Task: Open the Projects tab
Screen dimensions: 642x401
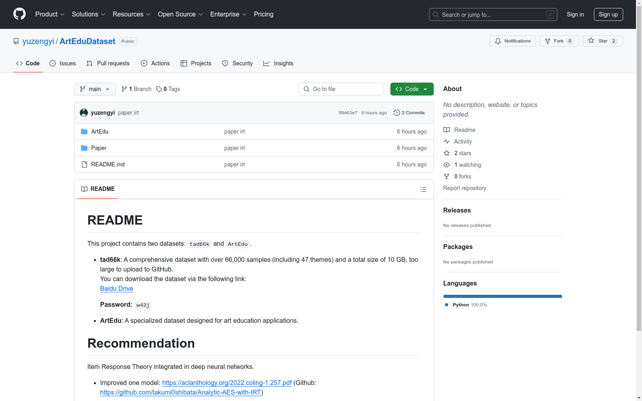Action: point(196,63)
